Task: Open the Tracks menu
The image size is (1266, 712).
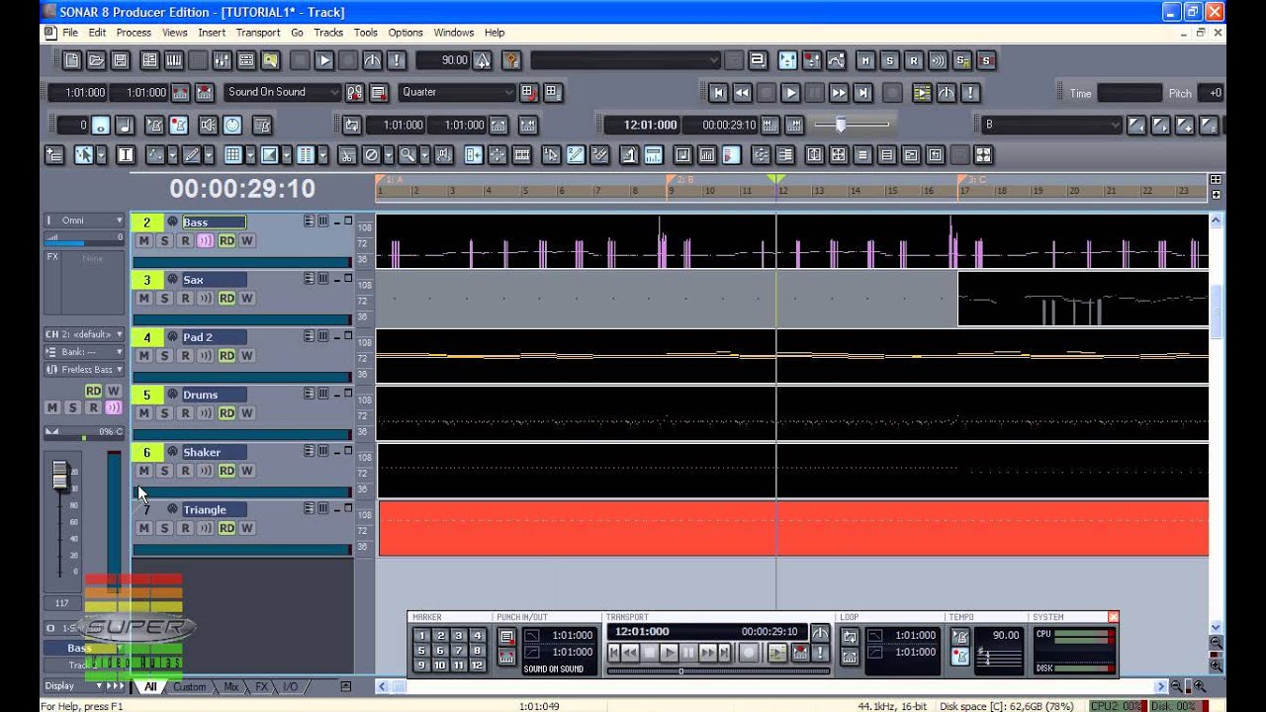Action: 328,33
